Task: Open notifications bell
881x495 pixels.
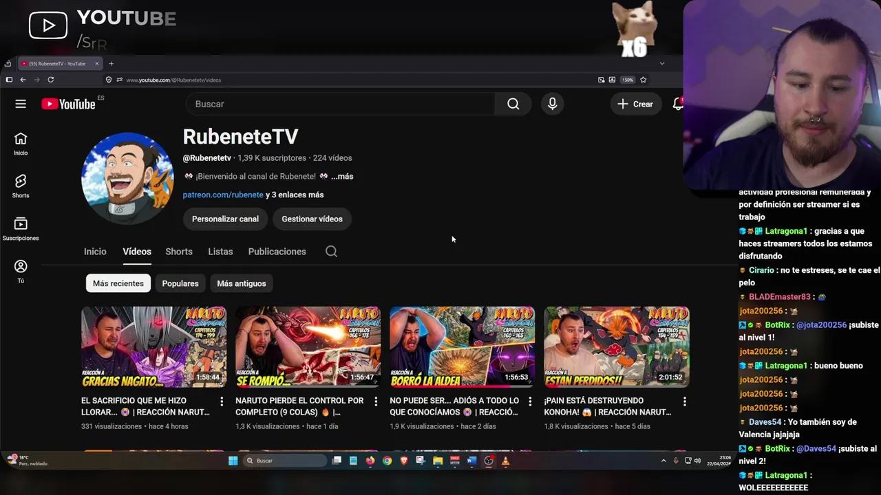Action: tap(678, 104)
